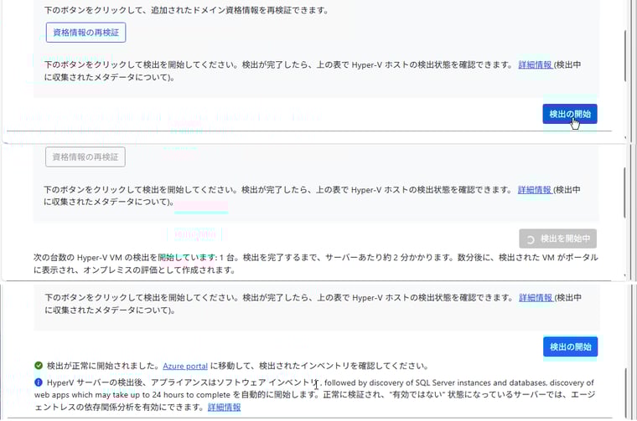Screen dimensions: 637x421
Task: Click the text 検出が正常に開始されました
Action: tap(103, 366)
